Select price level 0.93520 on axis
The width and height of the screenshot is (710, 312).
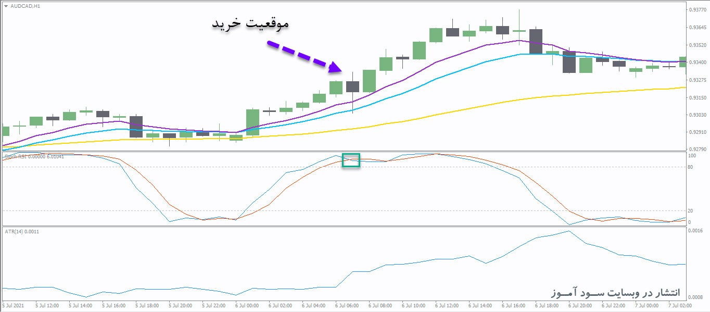click(x=696, y=45)
